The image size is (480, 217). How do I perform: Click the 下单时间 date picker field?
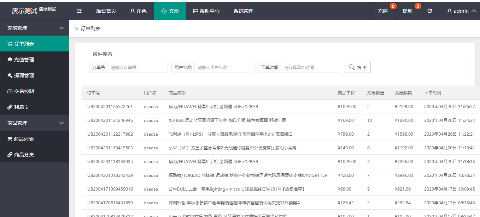pos(311,67)
